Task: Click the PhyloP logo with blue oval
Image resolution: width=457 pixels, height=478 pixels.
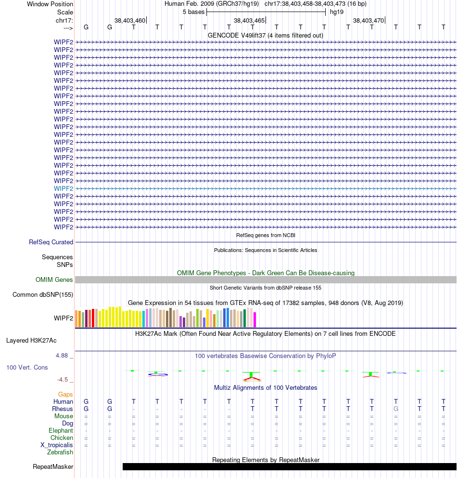Action: coord(157,374)
